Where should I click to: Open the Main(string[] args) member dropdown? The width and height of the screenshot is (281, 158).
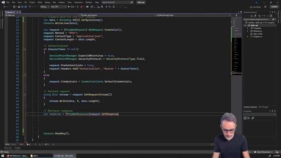193,15
